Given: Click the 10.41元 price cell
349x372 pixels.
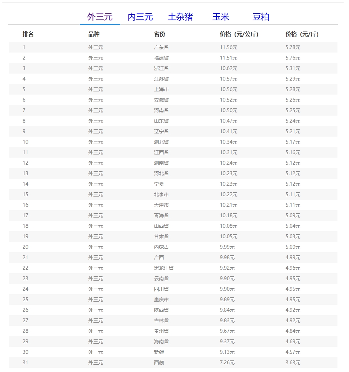Looking at the screenshot, I should click(x=229, y=131).
